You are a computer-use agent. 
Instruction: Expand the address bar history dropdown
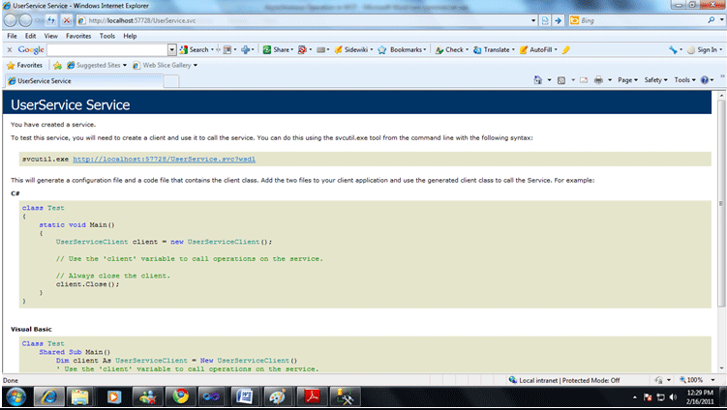click(533, 20)
